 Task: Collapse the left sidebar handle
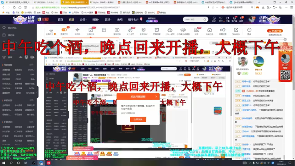37,92
